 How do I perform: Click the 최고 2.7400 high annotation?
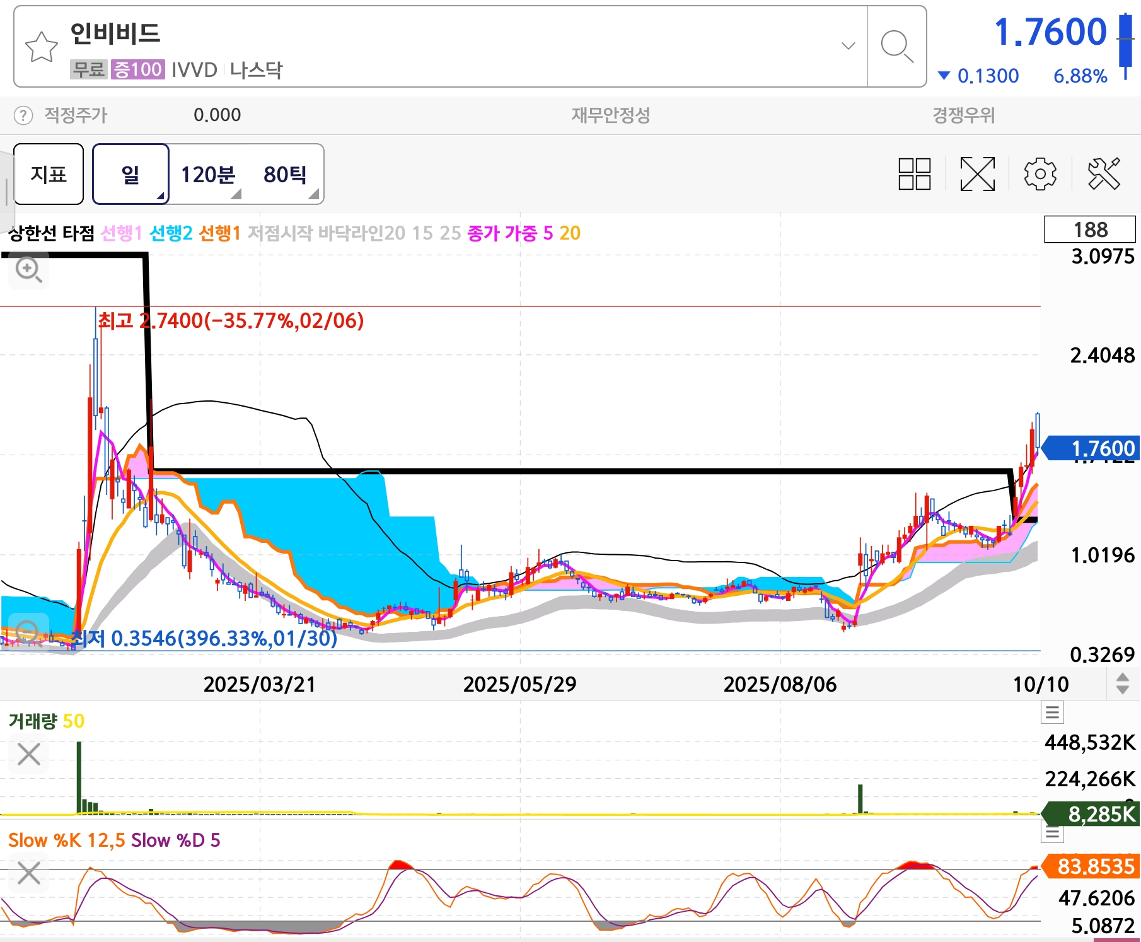(x=231, y=320)
